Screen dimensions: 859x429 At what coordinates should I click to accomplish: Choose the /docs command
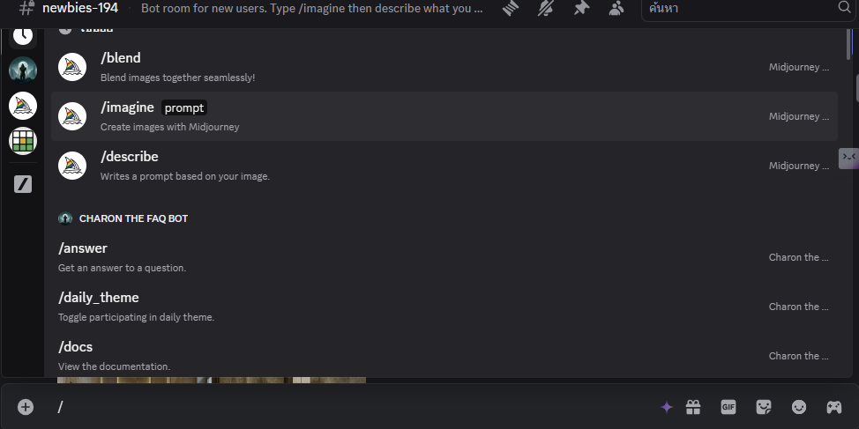444,356
